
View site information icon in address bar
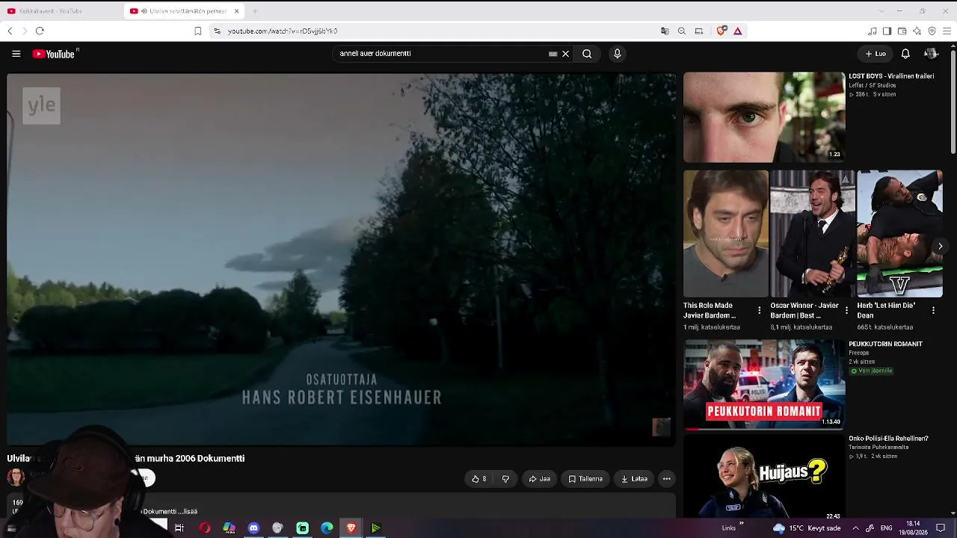(217, 31)
